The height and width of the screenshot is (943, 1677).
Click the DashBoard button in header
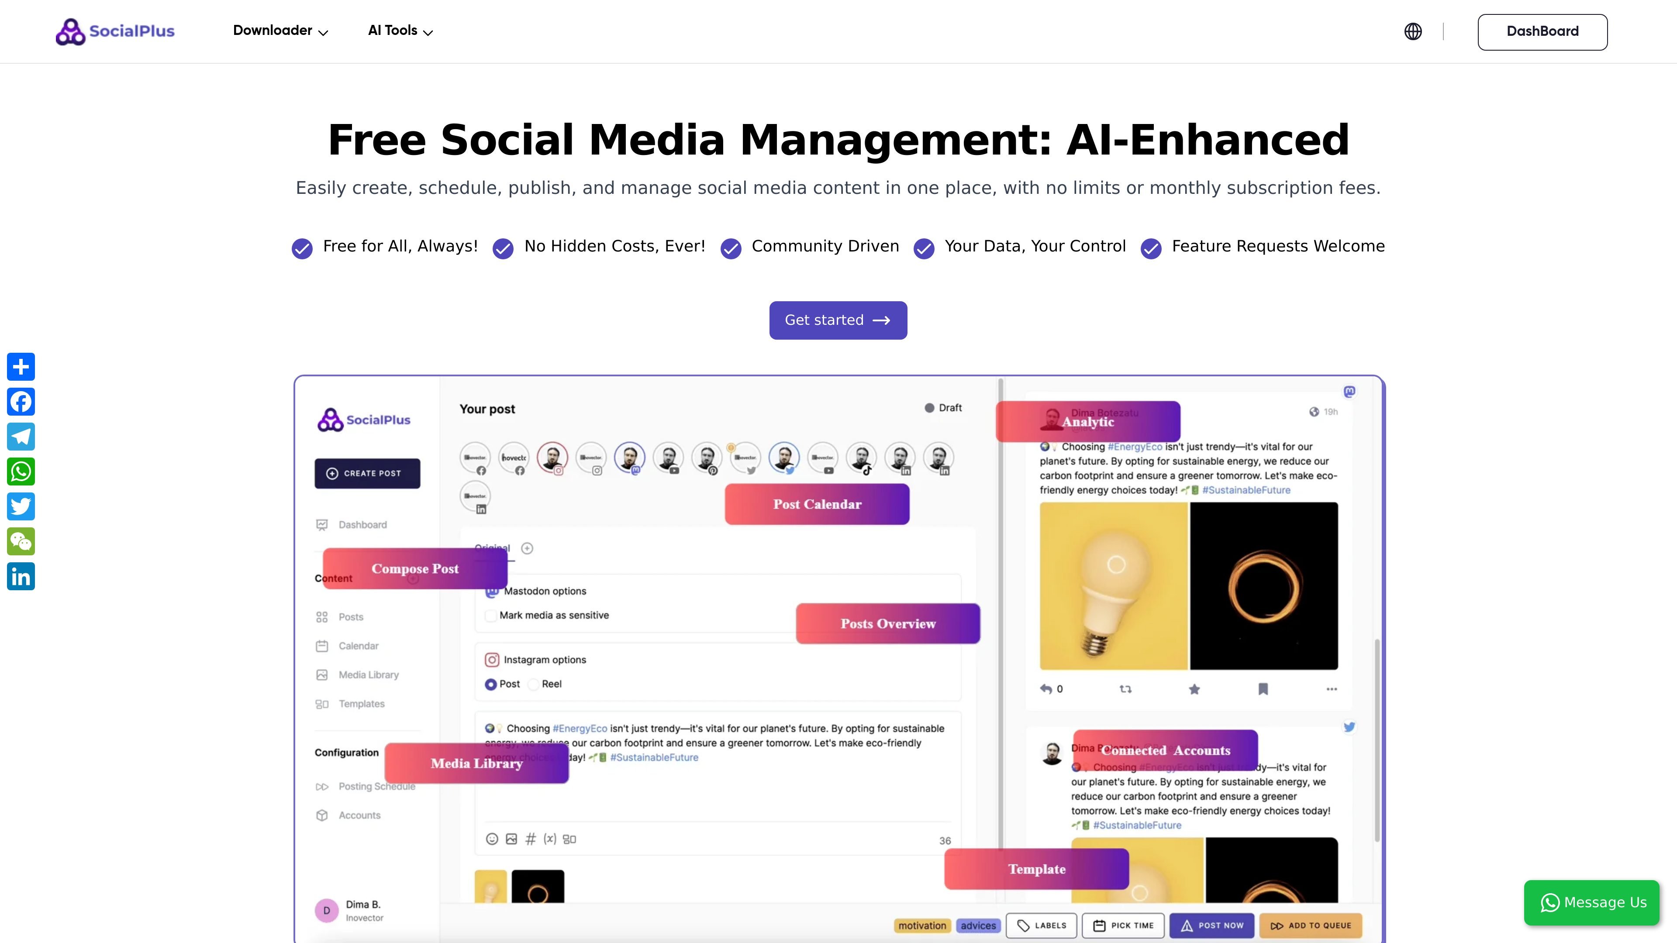click(1542, 32)
